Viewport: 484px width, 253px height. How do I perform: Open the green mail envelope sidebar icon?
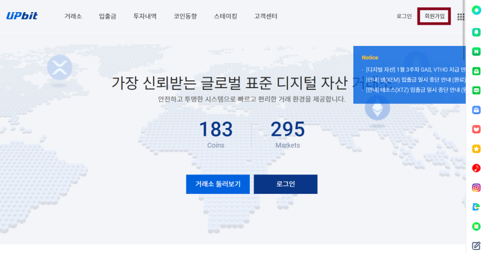pyautogui.click(x=476, y=71)
